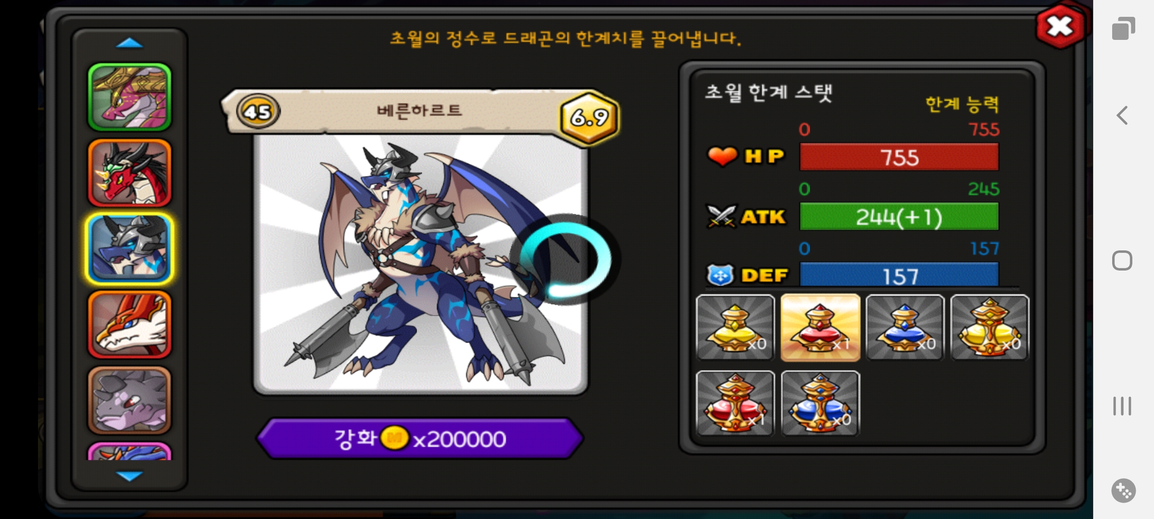Select the blue essence potion x0
The width and height of the screenshot is (1154, 519).
point(905,327)
